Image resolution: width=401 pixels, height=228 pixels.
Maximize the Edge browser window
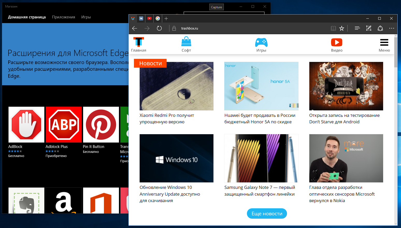pos(379,18)
